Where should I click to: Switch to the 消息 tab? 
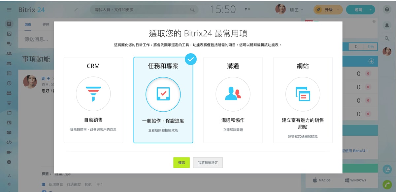pos(28,25)
